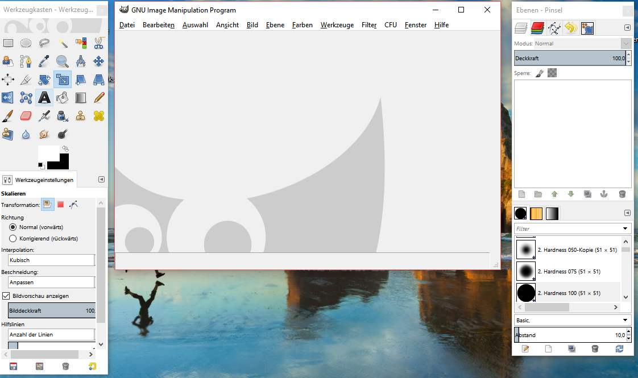Choose the Bucket Fill tool
The image size is (638, 378).
point(62,98)
